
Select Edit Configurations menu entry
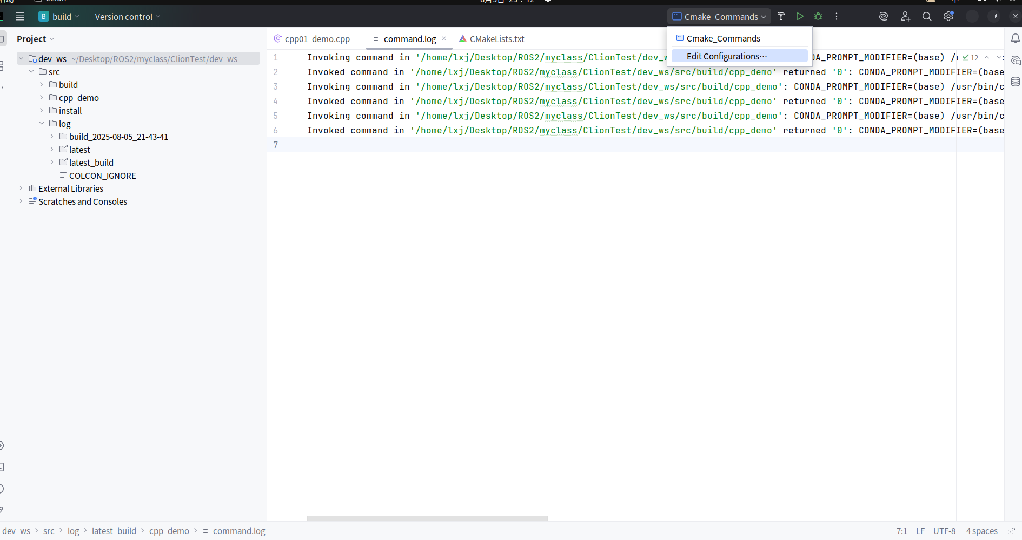coord(727,56)
